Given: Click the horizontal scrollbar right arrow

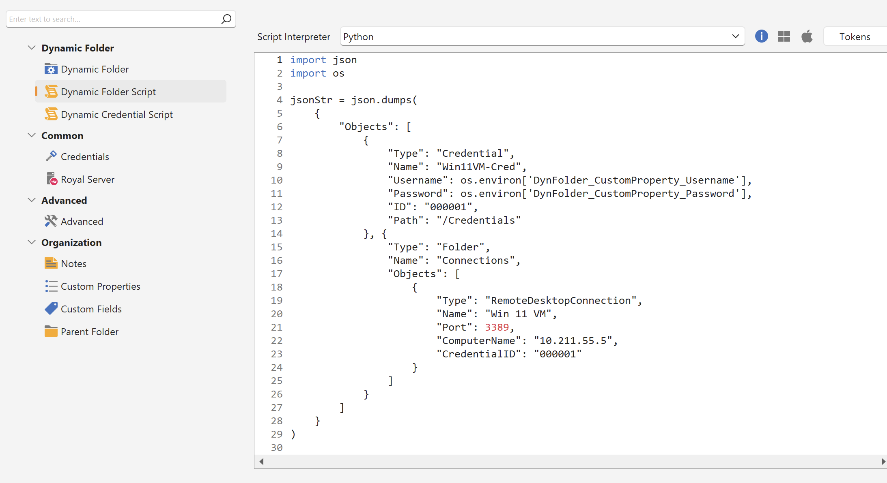Looking at the screenshot, I should [883, 462].
